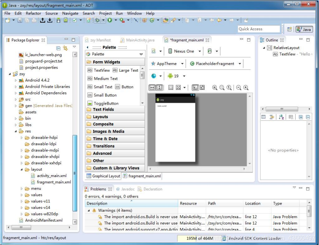Click the Package Explorer vertical scrollbar thumb

[75, 173]
